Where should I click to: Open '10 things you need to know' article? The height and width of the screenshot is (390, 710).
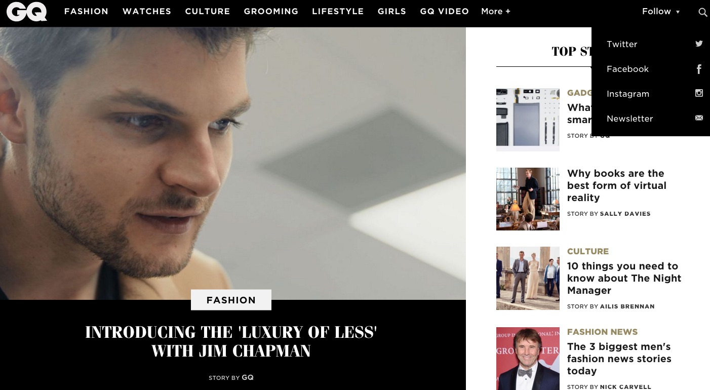pyautogui.click(x=624, y=278)
